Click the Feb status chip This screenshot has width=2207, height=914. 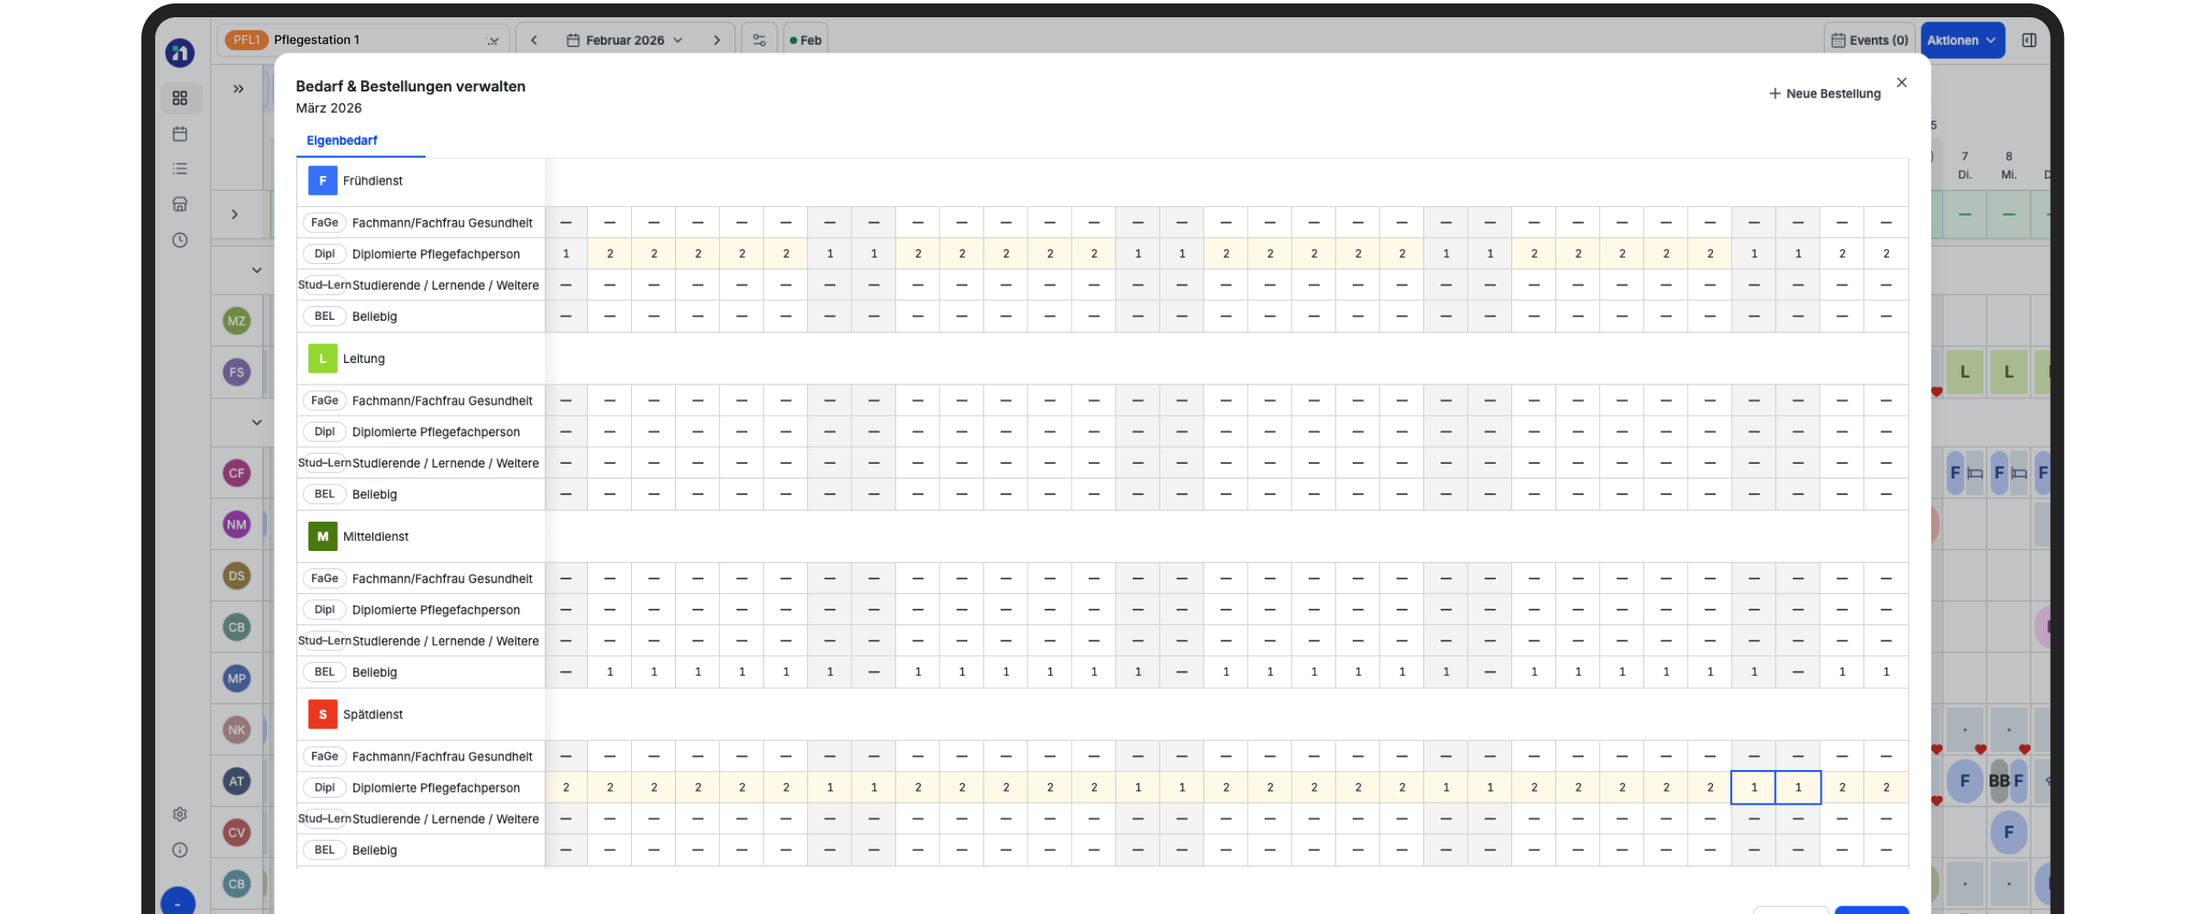pos(805,40)
